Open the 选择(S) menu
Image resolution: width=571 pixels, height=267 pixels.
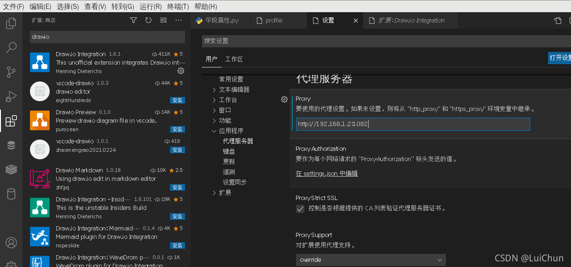[x=68, y=7]
